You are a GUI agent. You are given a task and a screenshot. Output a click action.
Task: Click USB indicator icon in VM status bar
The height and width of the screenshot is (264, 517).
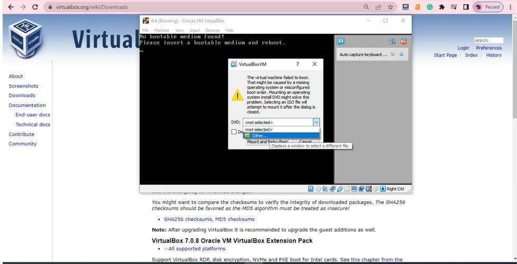coord(340,189)
